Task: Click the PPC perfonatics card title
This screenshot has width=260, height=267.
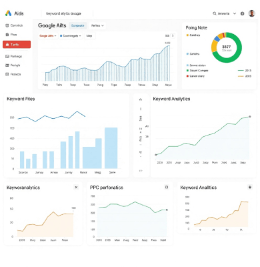Action: pyautogui.click(x=107, y=188)
